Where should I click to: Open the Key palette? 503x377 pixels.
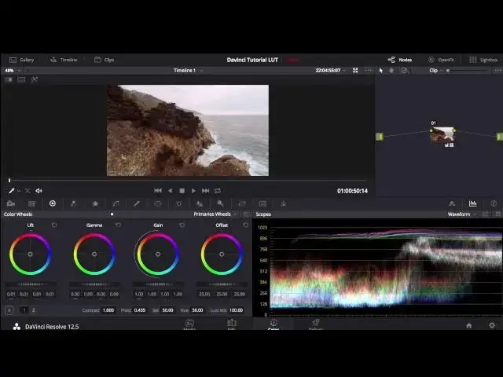click(x=220, y=203)
